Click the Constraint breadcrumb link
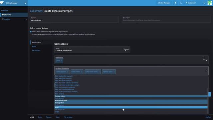213x120 pixels. tap(36, 11)
